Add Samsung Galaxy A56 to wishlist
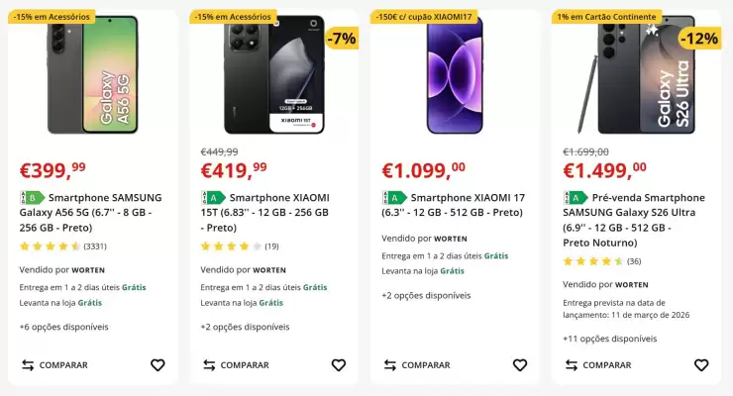Screen dimensions: 733x396 [x=157, y=365]
